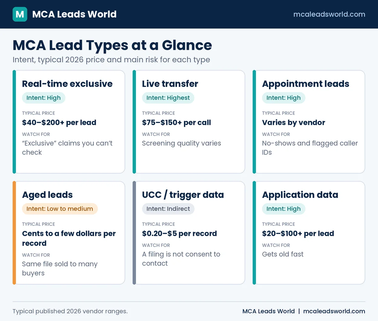The width and height of the screenshot is (378, 321).
Task: Click '“Exclusive” claims you can’t check' text
Action: pos(67,148)
